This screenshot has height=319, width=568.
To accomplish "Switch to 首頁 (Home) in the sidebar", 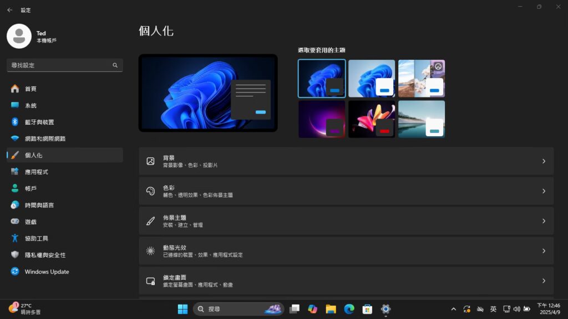I will click(31, 89).
